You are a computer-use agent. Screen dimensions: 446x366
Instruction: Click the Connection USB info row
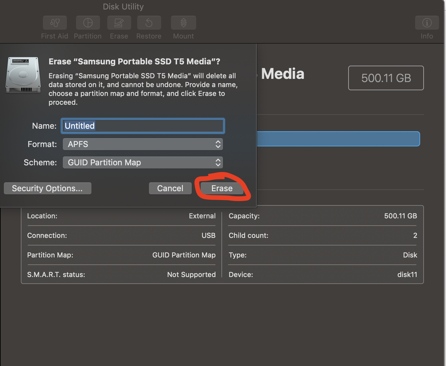(x=121, y=235)
